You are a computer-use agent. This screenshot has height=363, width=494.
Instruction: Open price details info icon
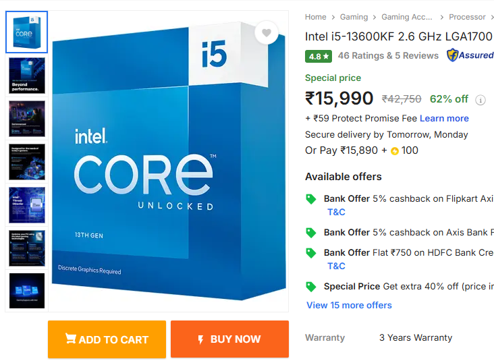click(x=480, y=101)
